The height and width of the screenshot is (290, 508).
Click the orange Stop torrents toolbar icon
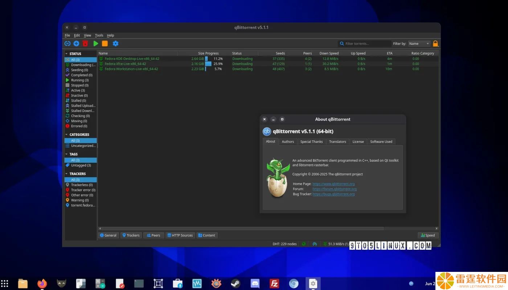[x=105, y=43]
